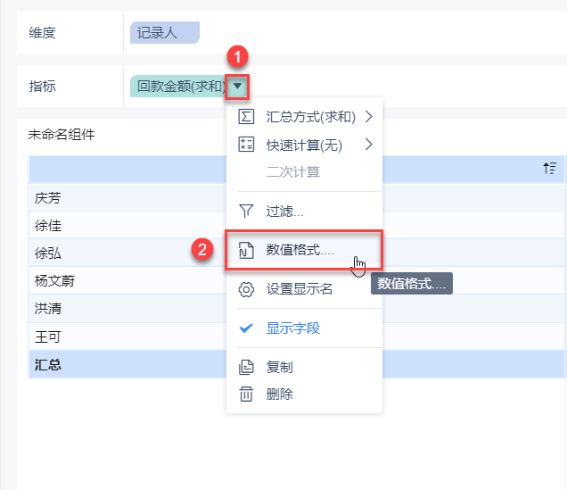Click the quick calculation icon for 快速计算
This screenshot has width=567, height=490.
(247, 145)
